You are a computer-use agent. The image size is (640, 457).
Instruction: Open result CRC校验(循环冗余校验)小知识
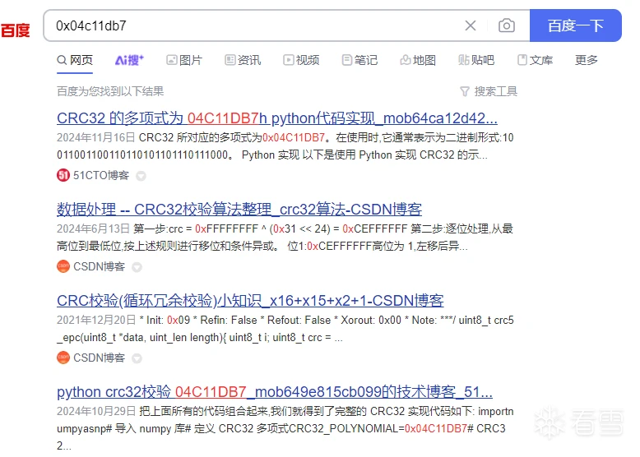point(250,301)
